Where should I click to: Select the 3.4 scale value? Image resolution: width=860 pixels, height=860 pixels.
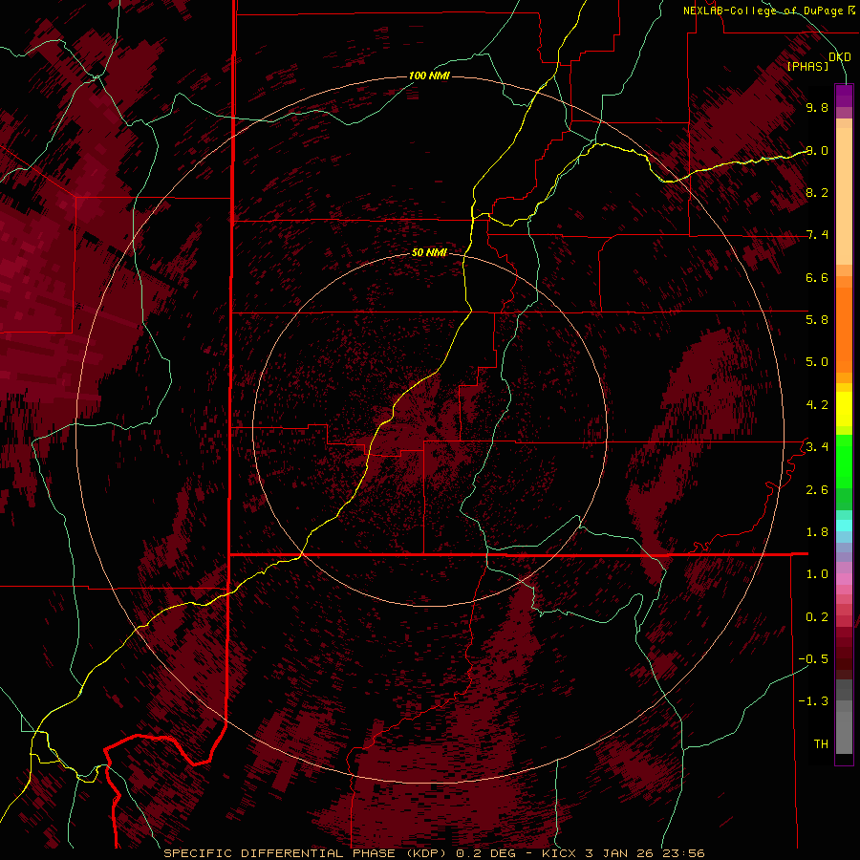[x=817, y=446]
